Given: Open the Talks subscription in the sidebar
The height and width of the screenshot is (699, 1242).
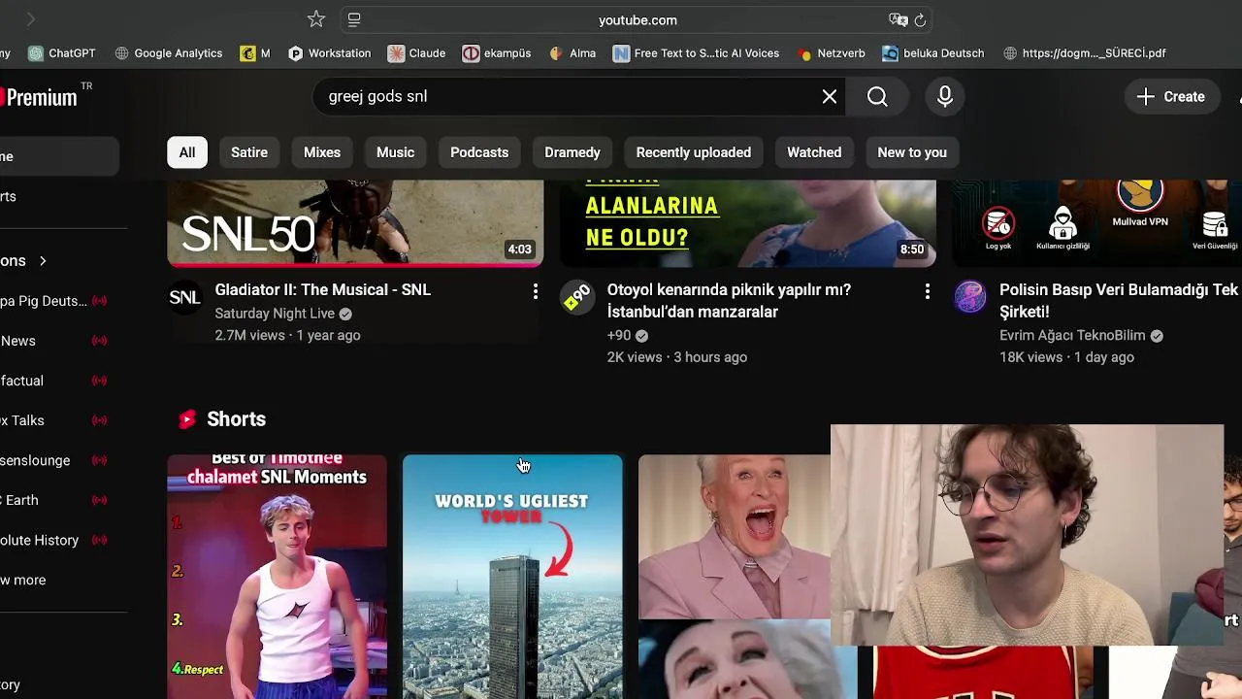Looking at the screenshot, I should click(54, 420).
